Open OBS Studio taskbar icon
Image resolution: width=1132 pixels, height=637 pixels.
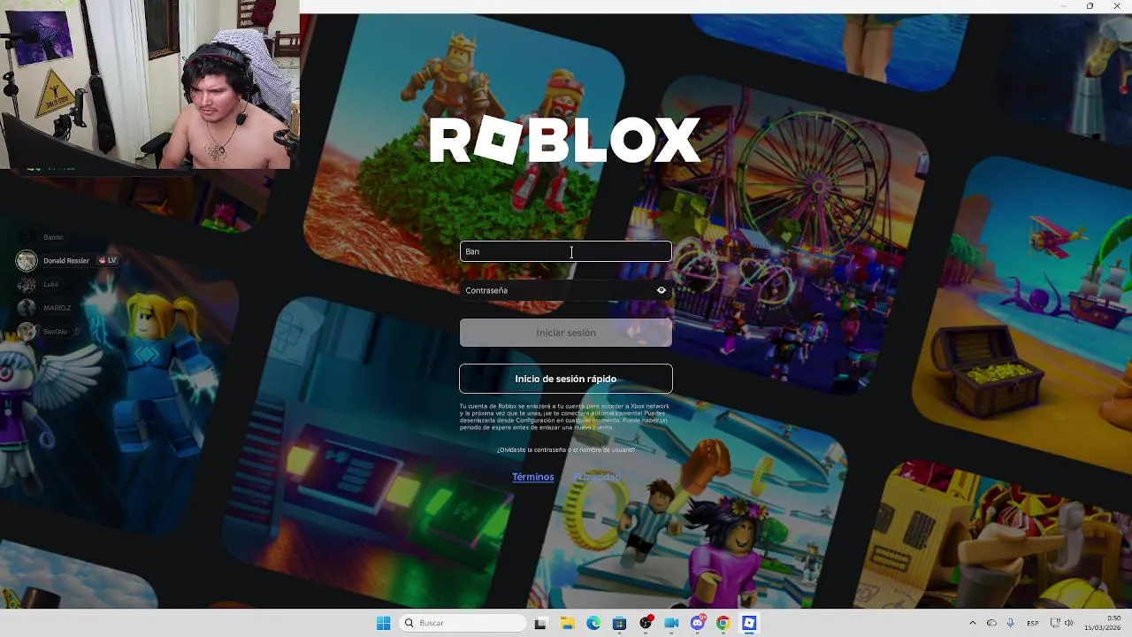click(x=646, y=623)
